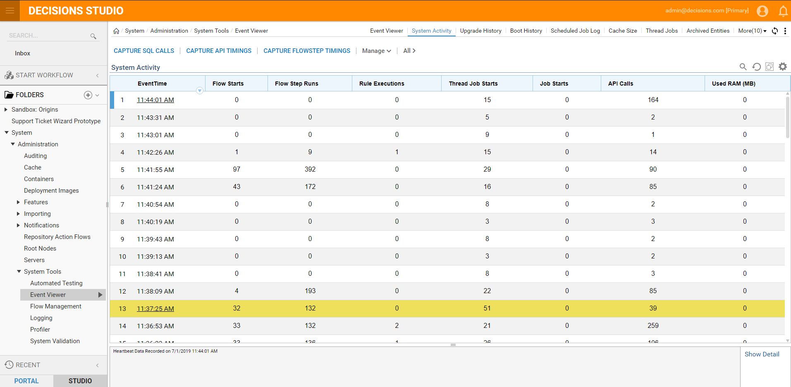Image resolution: width=791 pixels, height=387 pixels.
Task: Open the 11:44:01 AM event link
Action: pyautogui.click(x=155, y=100)
